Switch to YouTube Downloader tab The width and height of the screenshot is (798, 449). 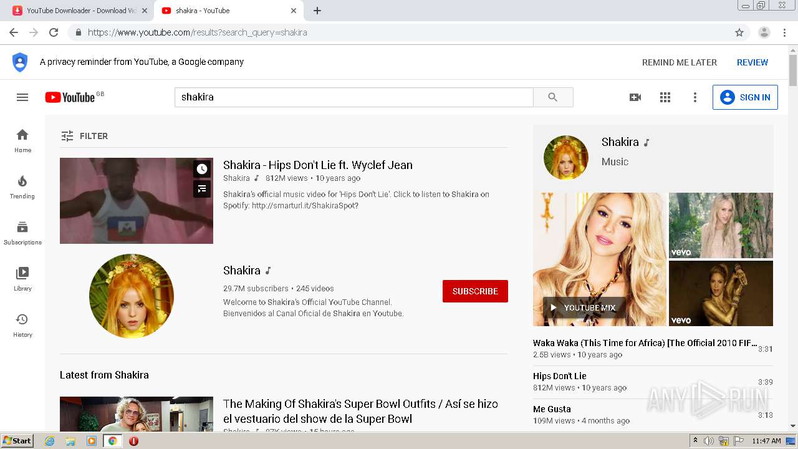click(x=81, y=11)
